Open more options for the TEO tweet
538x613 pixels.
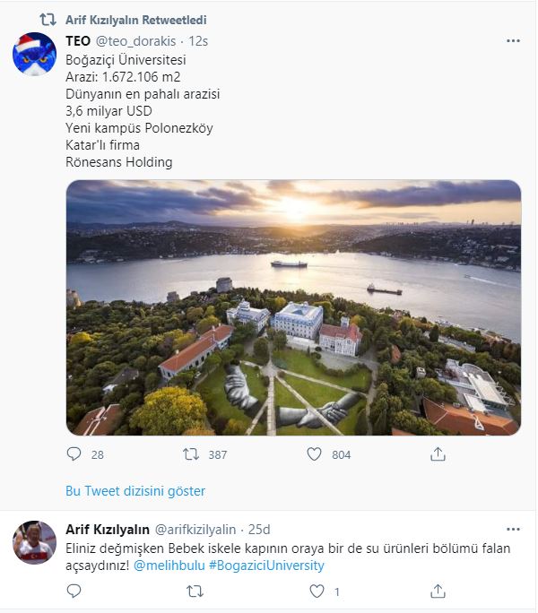[x=512, y=41]
